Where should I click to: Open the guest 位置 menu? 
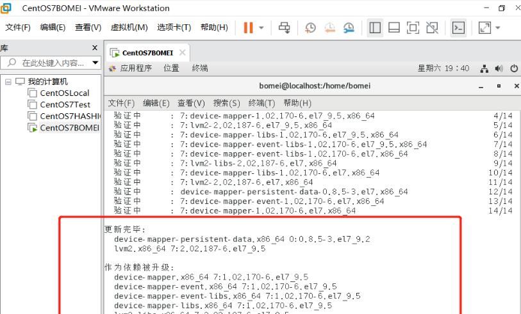click(172, 68)
